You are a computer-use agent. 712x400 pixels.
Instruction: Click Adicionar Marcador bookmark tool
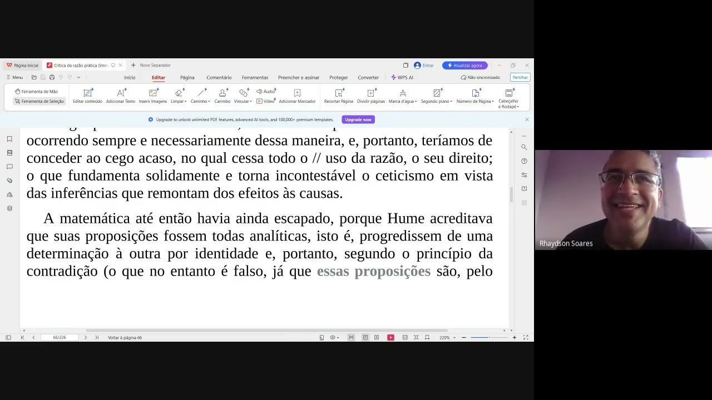tap(297, 96)
